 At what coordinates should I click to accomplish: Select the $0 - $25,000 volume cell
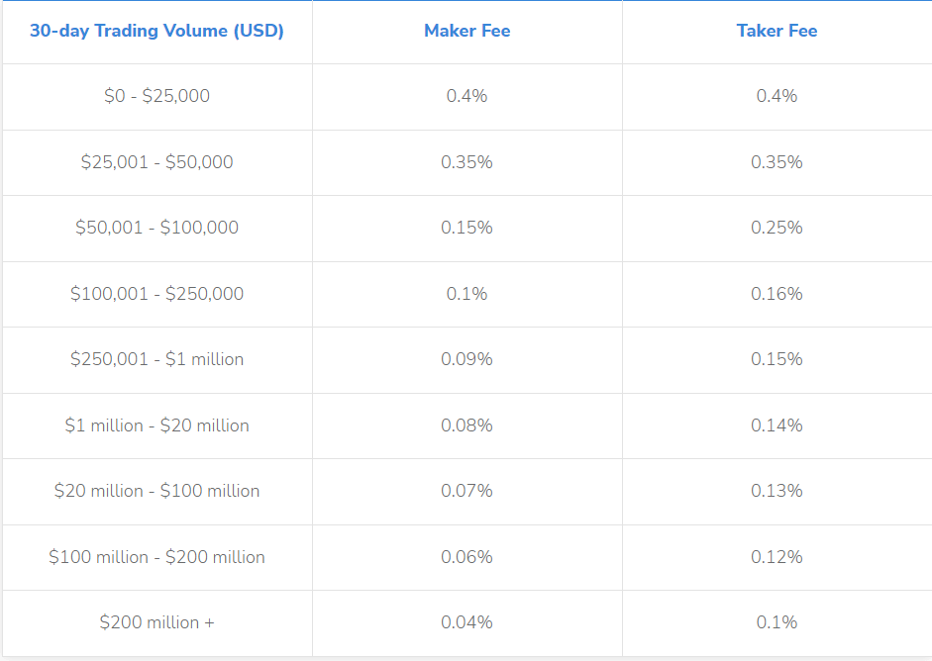tap(156, 96)
